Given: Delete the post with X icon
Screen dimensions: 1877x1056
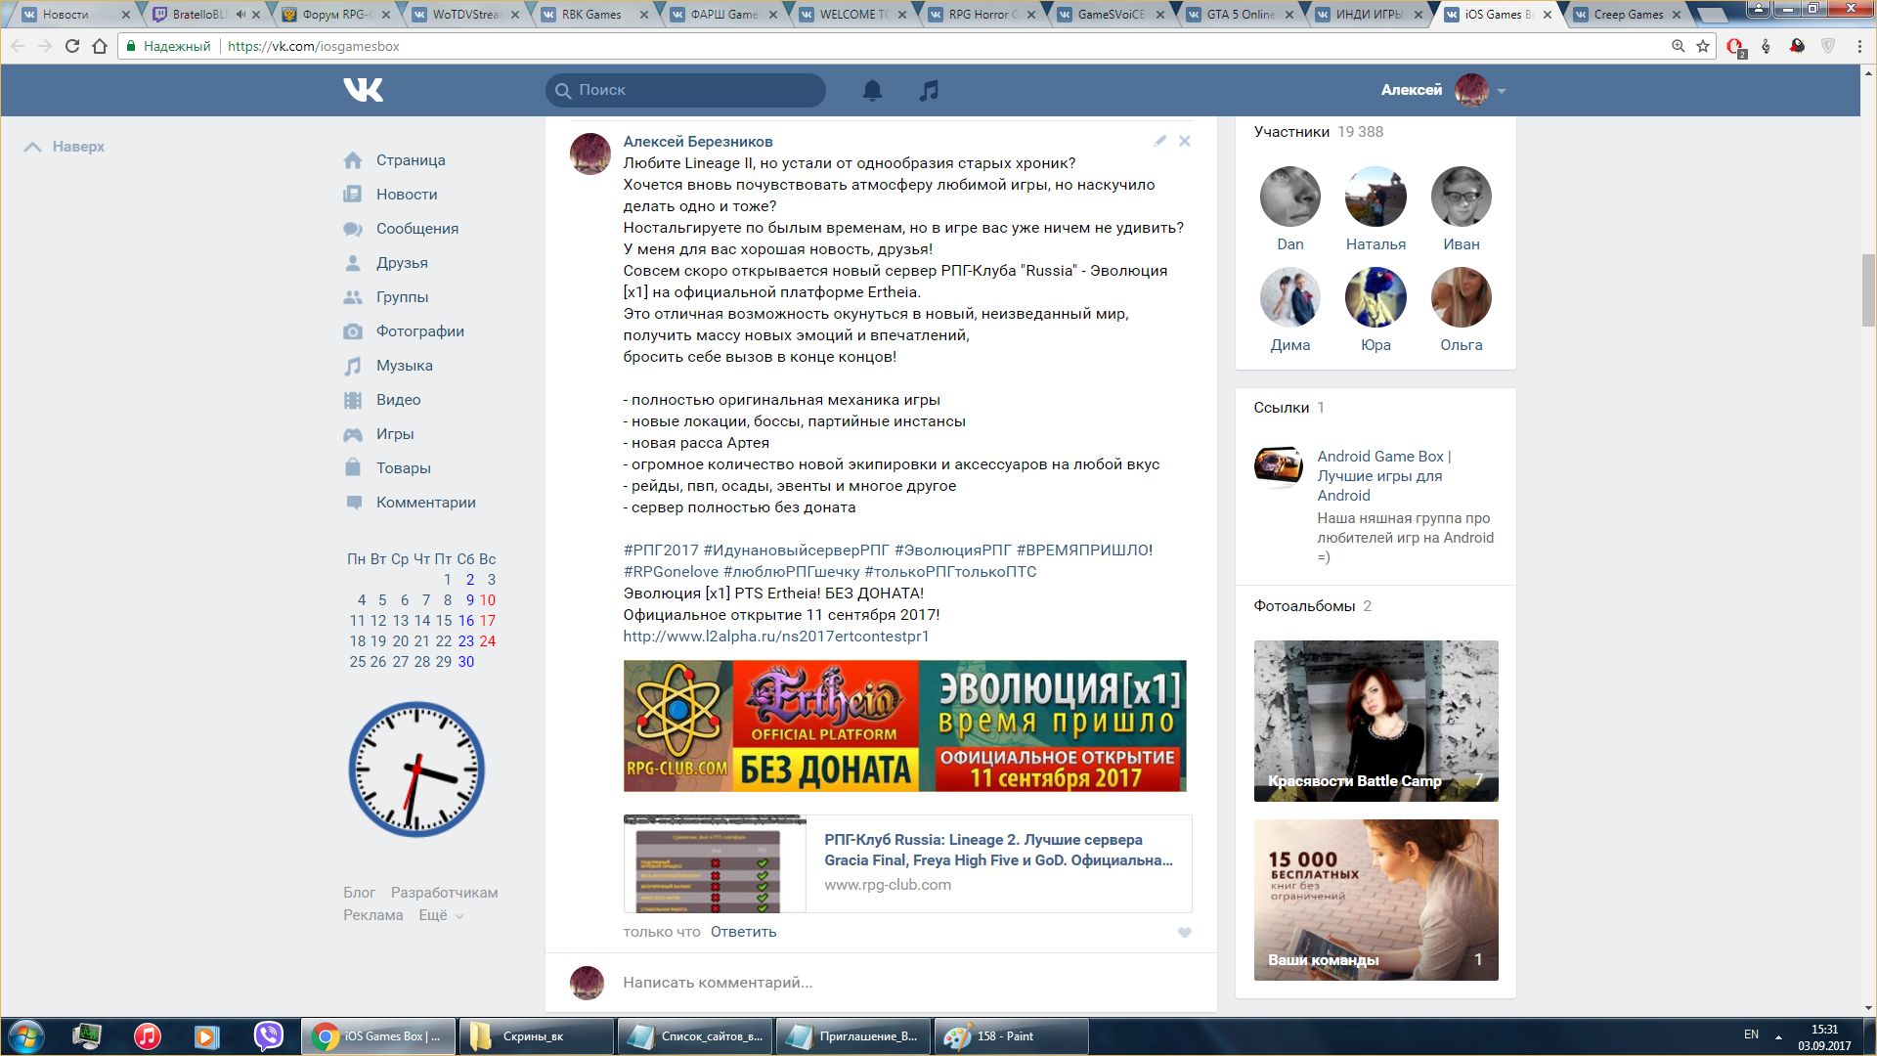Looking at the screenshot, I should pyautogui.click(x=1184, y=141).
